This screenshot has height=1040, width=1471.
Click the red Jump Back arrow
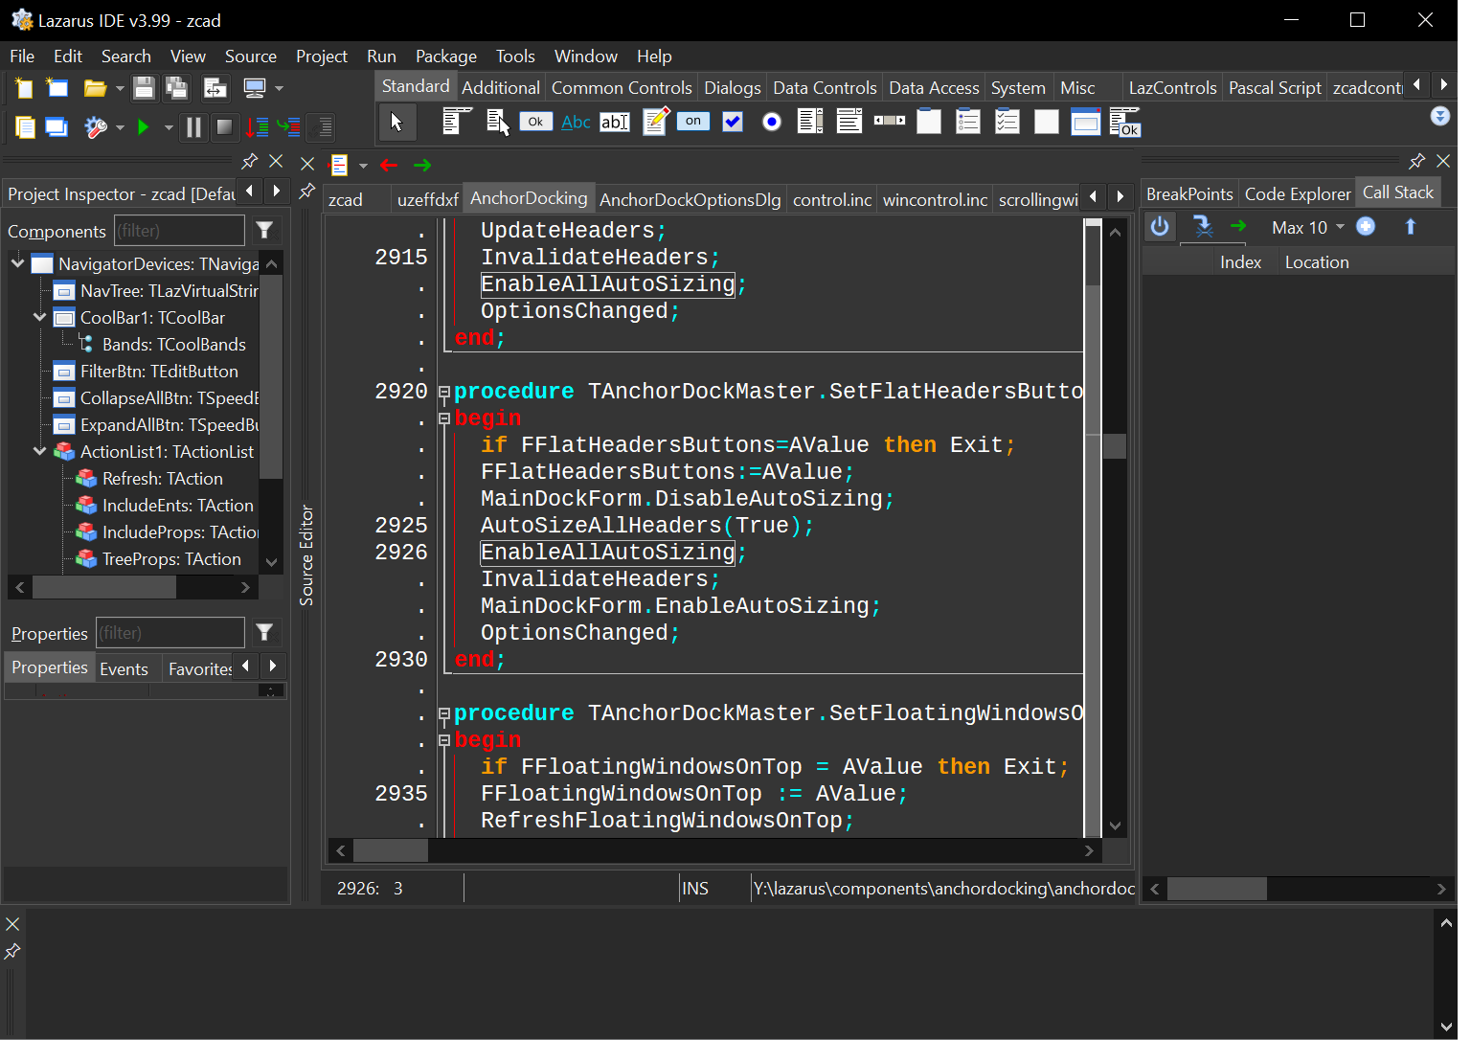coord(389,166)
